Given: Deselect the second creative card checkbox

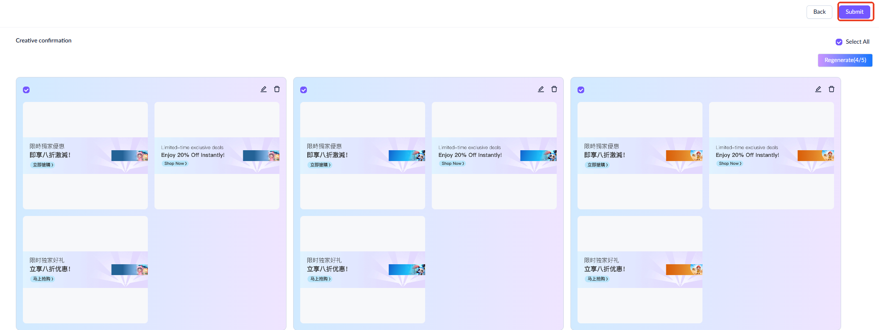Looking at the screenshot, I should click(x=304, y=90).
